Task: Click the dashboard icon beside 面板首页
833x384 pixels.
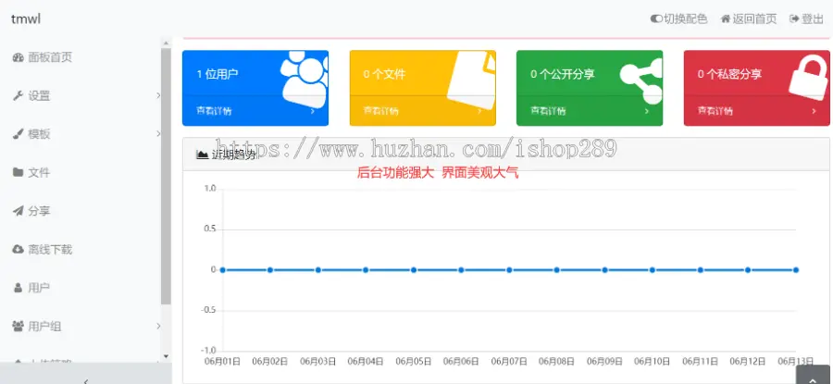Action: 19,58
